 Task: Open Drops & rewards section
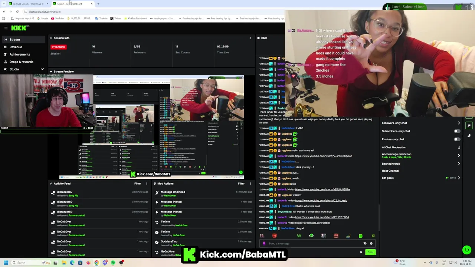(x=23, y=62)
